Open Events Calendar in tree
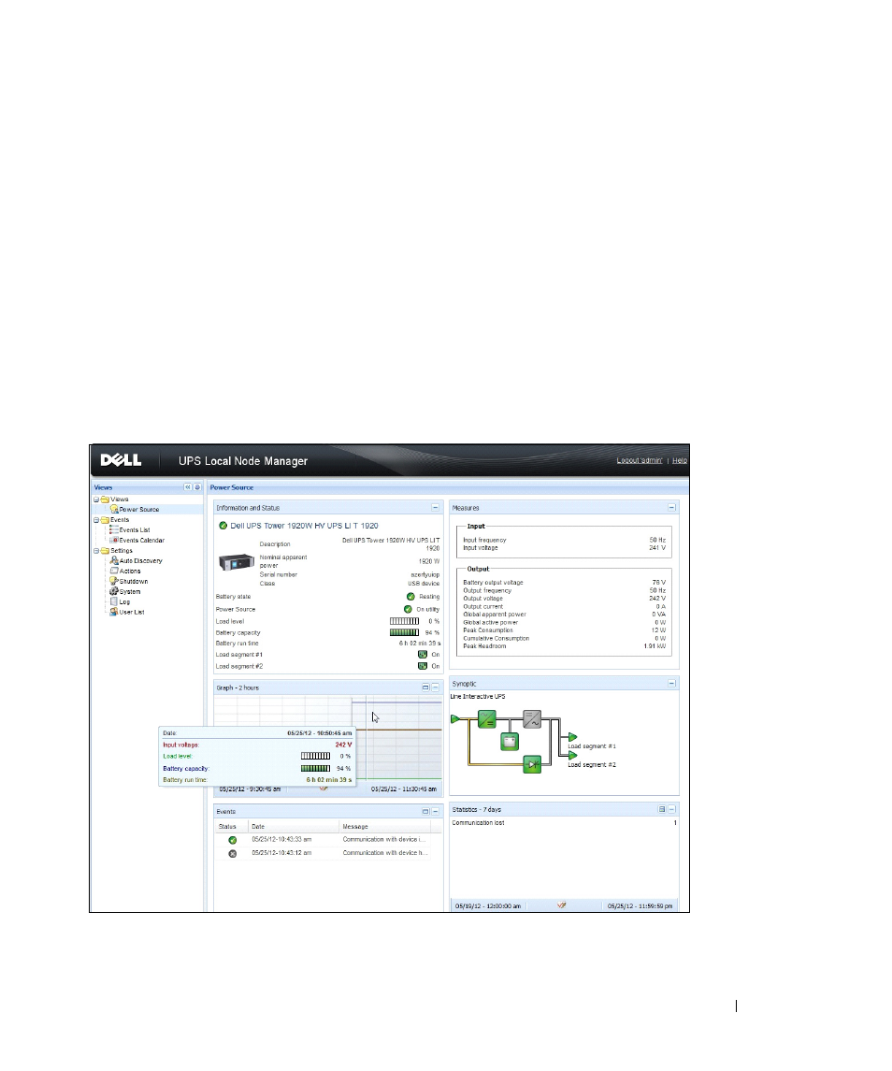The height and width of the screenshot is (1071, 892). tap(141, 540)
